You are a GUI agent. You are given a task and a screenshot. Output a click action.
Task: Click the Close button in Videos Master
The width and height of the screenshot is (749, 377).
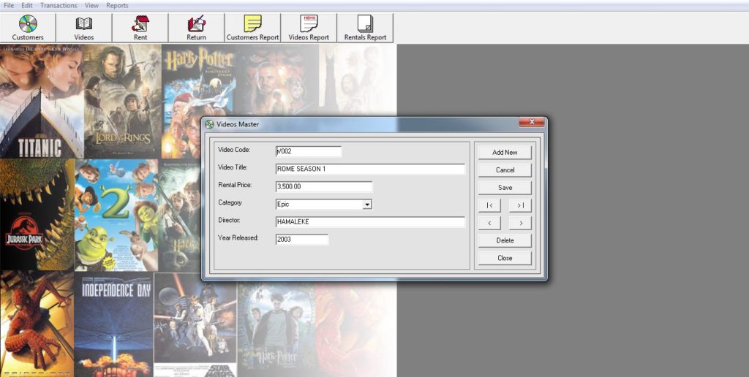coord(505,258)
